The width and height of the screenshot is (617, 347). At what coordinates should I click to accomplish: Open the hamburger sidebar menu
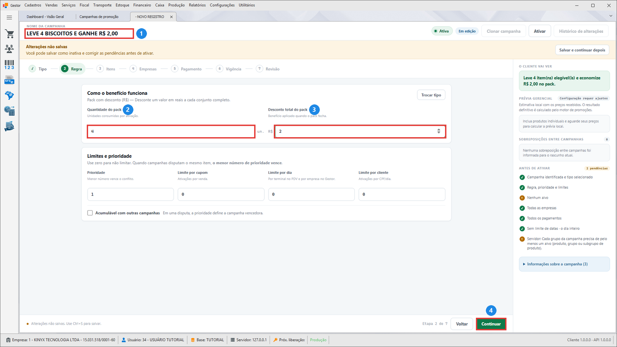(9, 17)
